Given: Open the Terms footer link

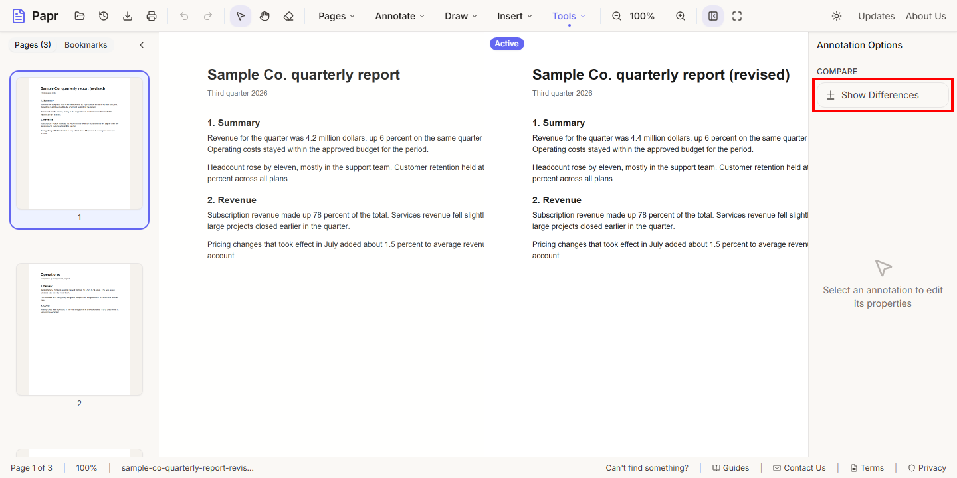Looking at the screenshot, I should (x=867, y=468).
